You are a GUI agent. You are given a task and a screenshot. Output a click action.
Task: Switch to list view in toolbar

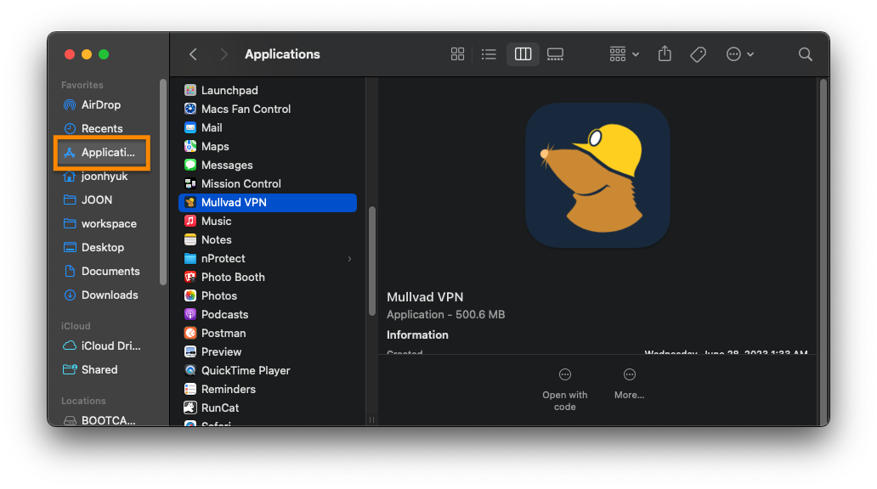click(489, 54)
